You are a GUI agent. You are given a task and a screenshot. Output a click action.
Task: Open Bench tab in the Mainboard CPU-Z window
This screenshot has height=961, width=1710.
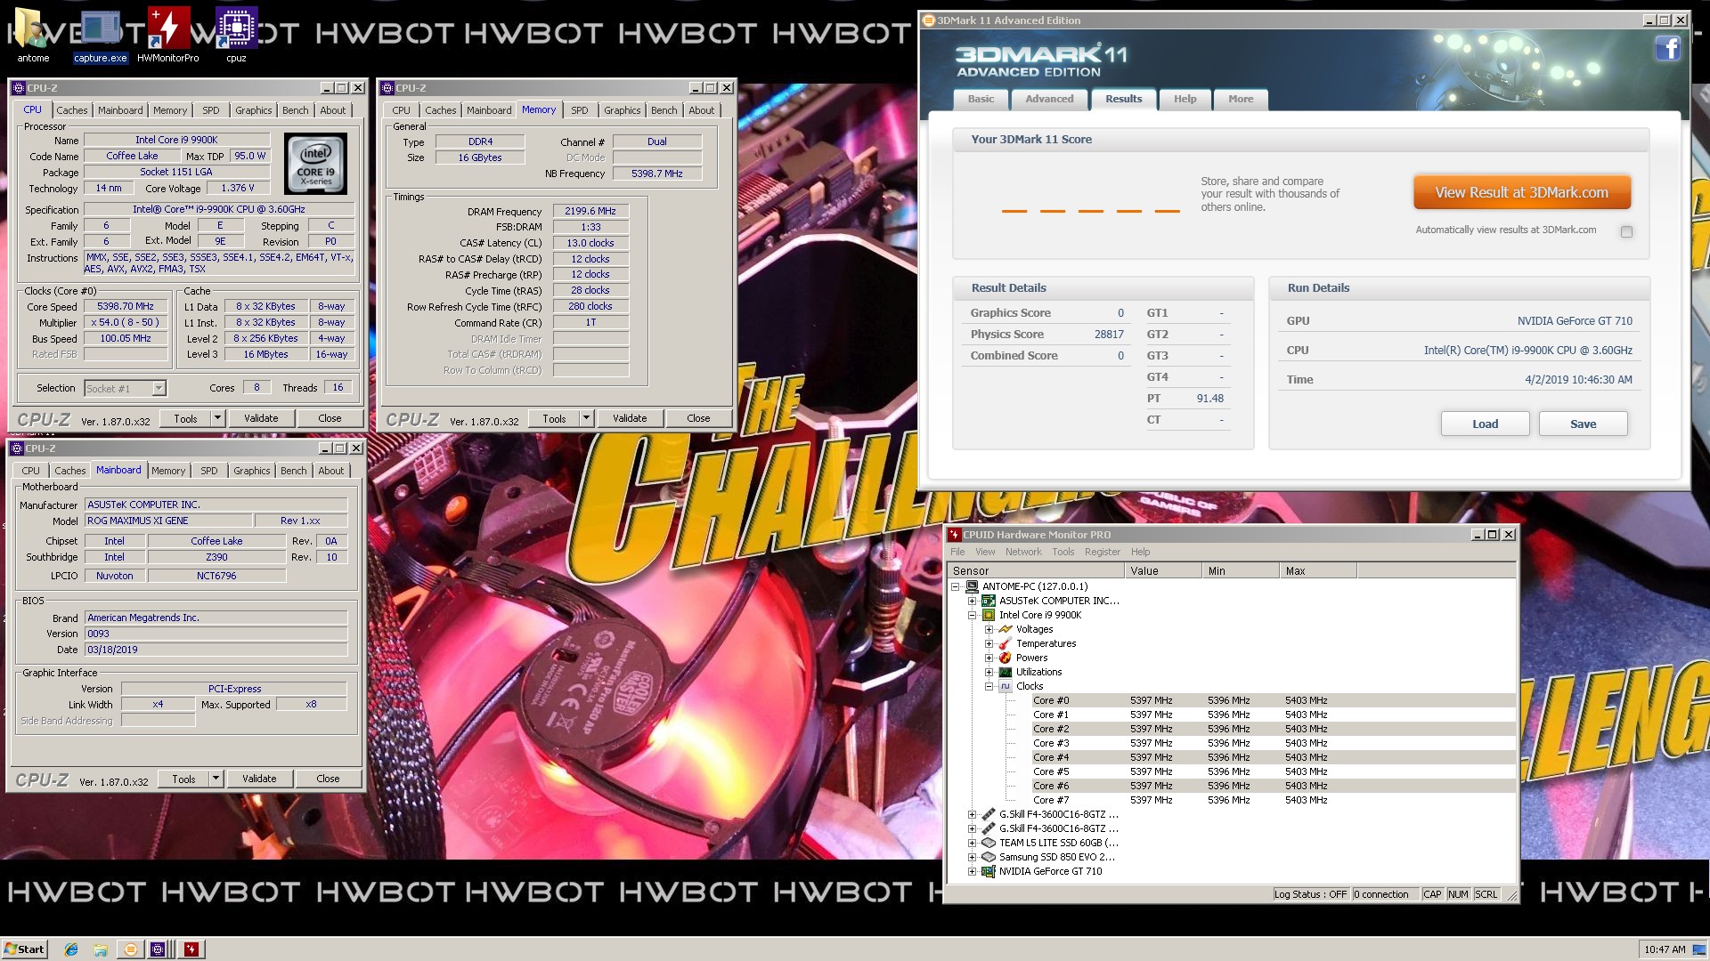click(293, 471)
